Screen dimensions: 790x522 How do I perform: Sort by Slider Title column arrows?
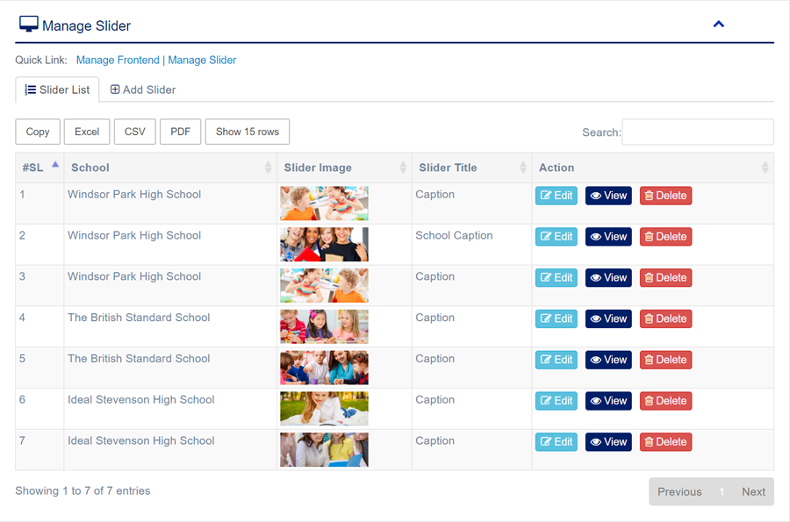523,168
